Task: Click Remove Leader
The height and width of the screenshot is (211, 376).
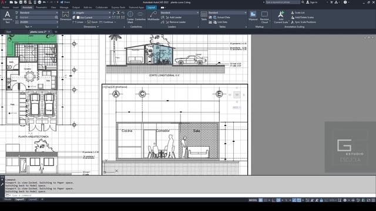Action: pos(176,22)
